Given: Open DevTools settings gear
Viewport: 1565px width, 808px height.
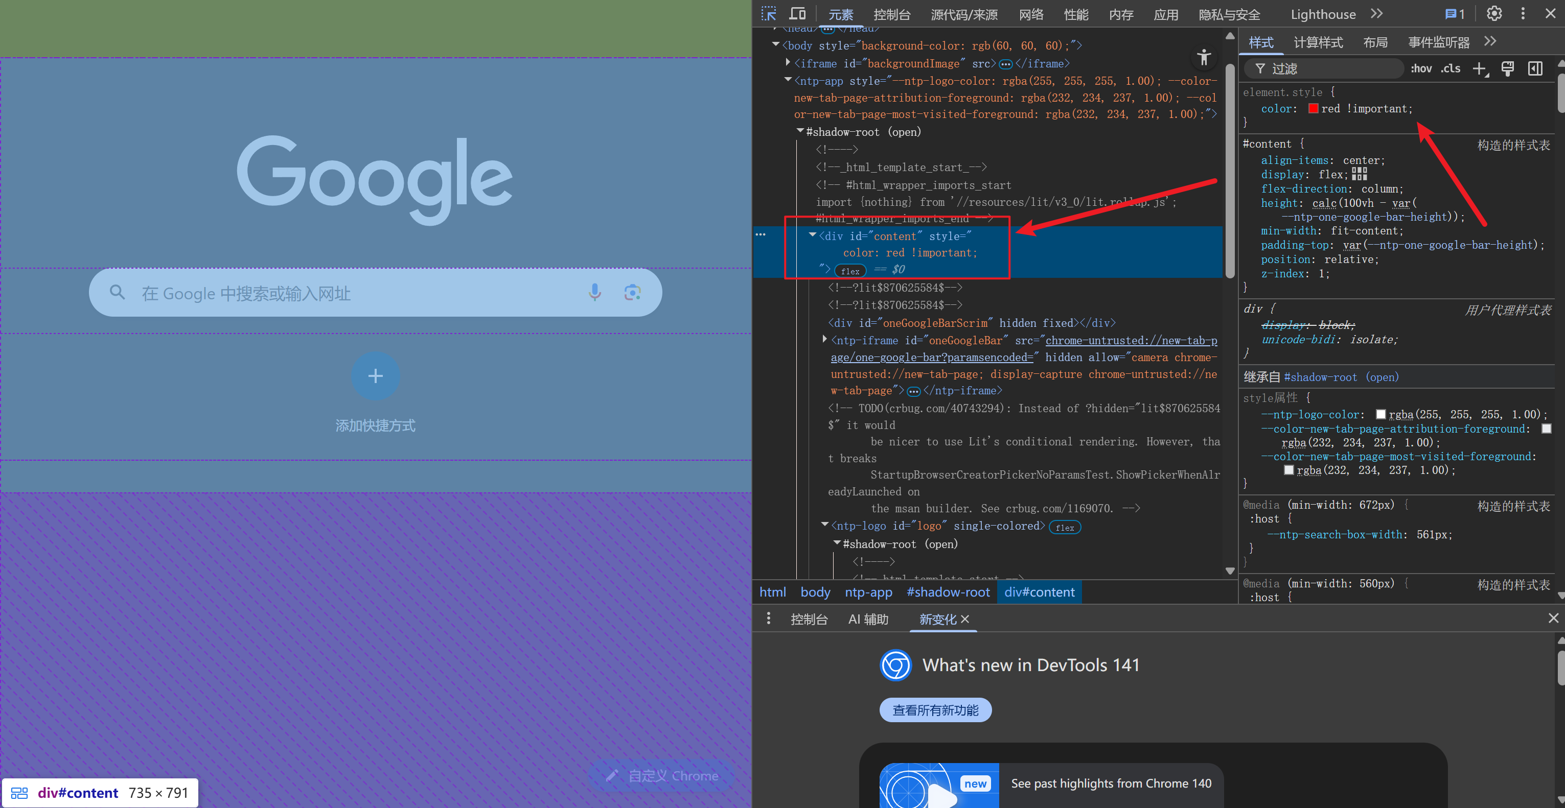Looking at the screenshot, I should click(x=1494, y=13).
